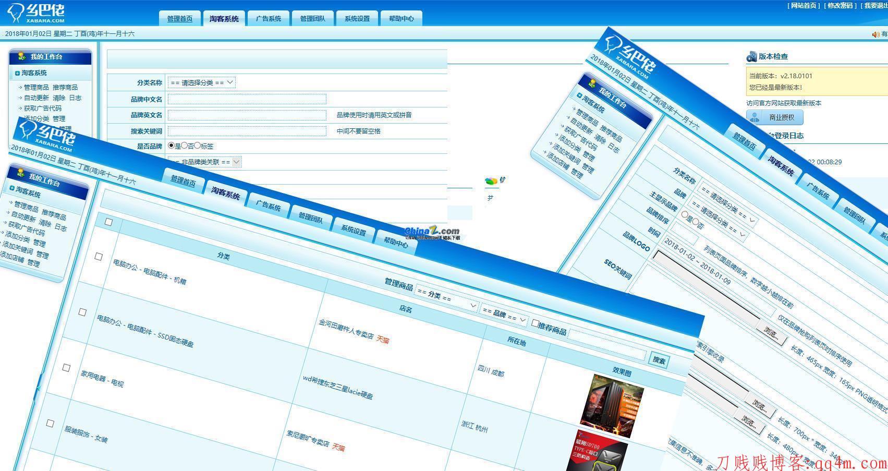Open 管理首页 tab in the tilted brand form window

[x=745, y=141]
